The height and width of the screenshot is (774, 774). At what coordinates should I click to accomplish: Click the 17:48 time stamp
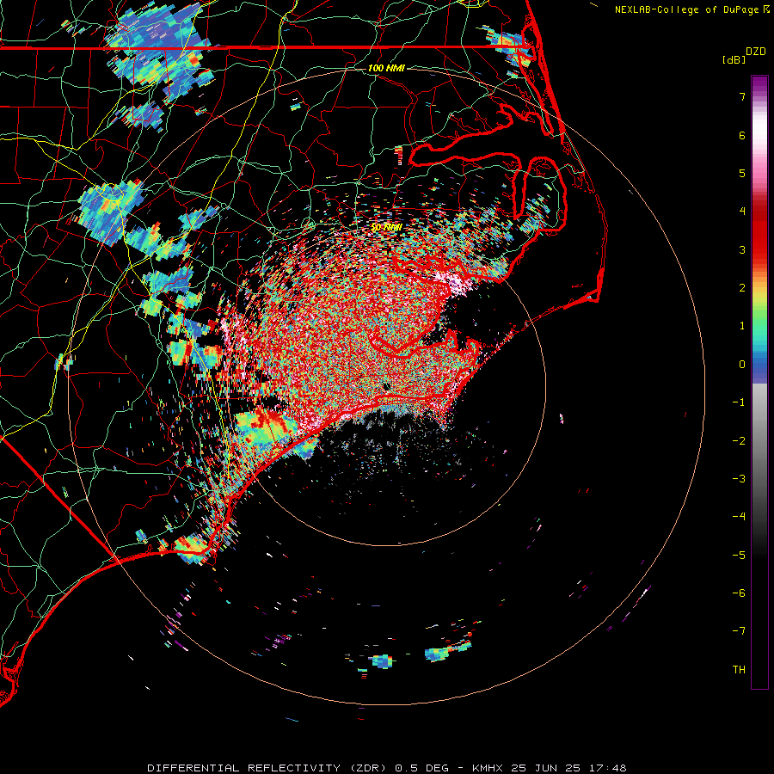(x=607, y=768)
